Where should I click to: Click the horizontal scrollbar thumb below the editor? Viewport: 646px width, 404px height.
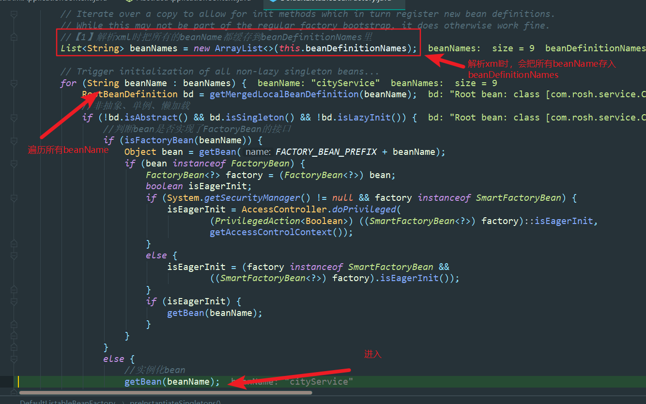[166, 392]
